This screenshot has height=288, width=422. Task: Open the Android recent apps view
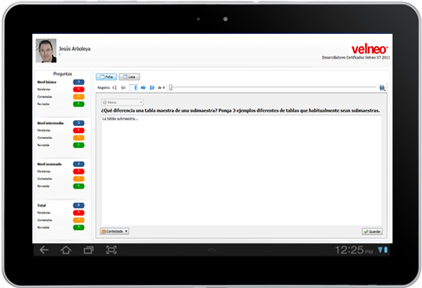pyautogui.click(x=88, y=250)
